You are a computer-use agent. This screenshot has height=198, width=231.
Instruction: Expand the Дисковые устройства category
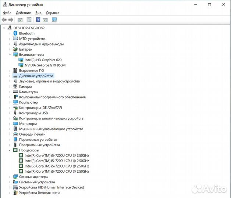tap(10, 76)
